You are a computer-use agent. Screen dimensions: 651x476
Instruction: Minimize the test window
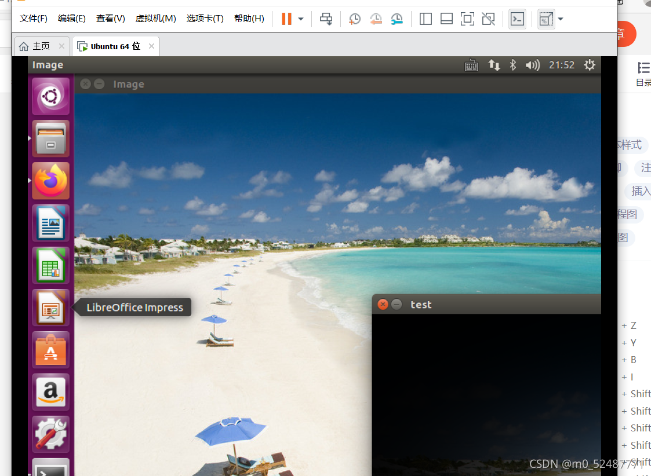397,305
